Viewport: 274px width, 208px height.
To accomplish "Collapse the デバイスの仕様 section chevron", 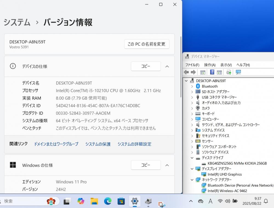I will tap(167, 67).
